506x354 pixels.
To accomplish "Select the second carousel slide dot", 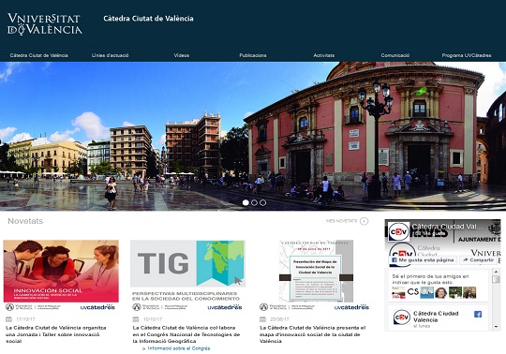I will tap(254, 203).
